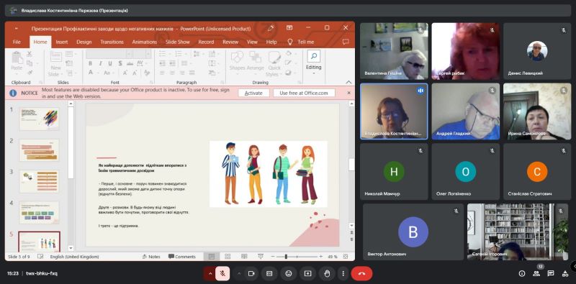576x284 pixels.
Task: Turn on the camera button
Action: click(251, 273)
